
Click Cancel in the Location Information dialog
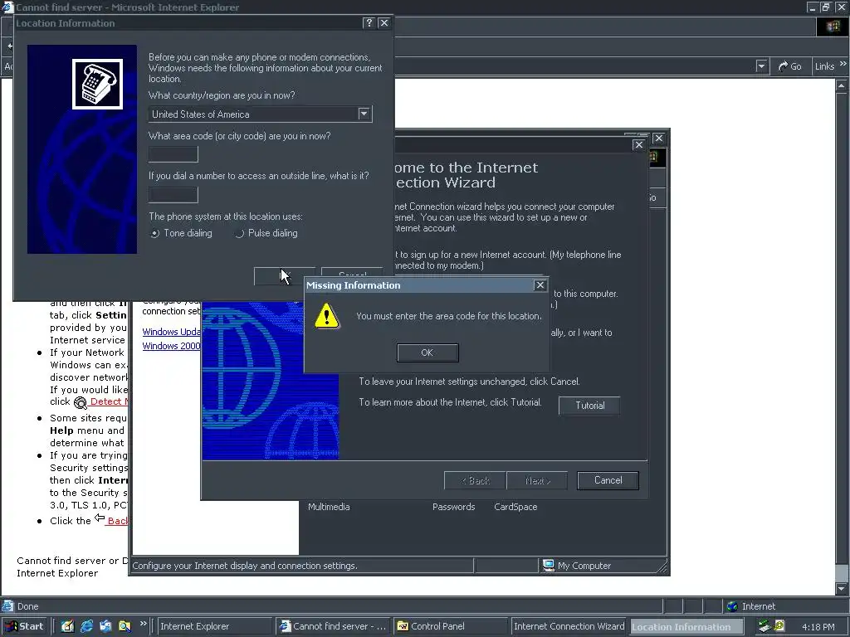tap(352, 275)
